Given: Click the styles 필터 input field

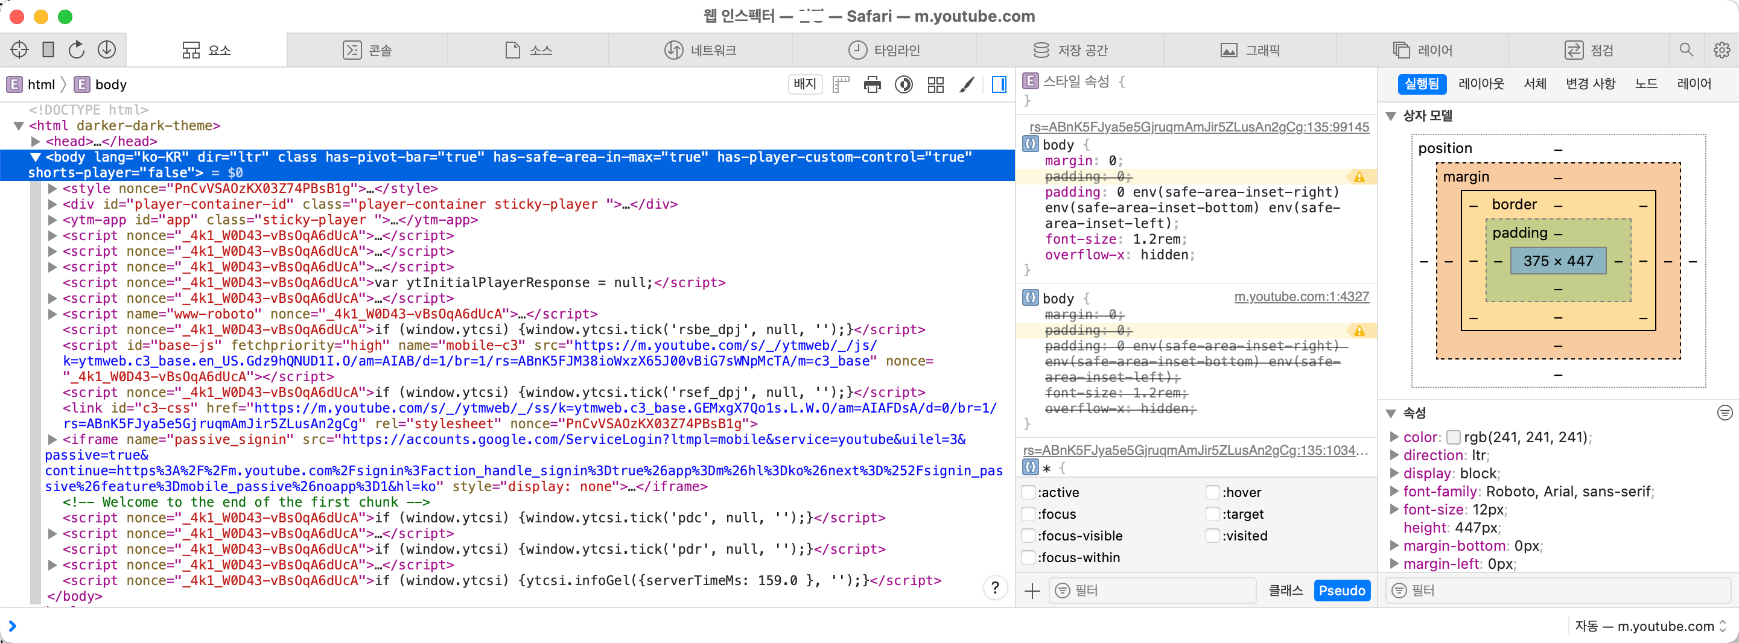Looking at the screenshot, I should click(x=1152, y=591).
